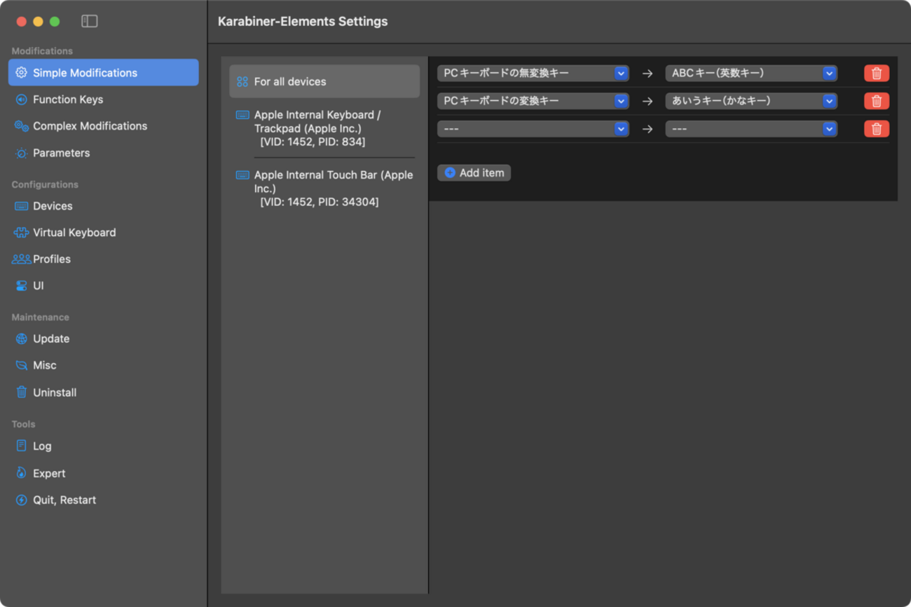Image resolution: width=911 pixels, height=607 pixels.
Task: Click the Profiles people icon
Action: (x=21, y=259)
